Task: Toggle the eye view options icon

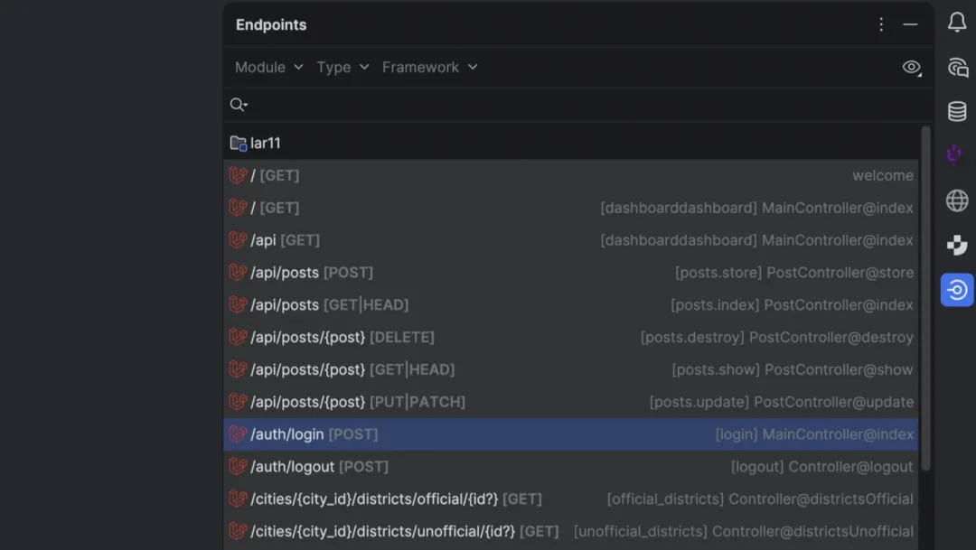Action: (x=912, y=68)
